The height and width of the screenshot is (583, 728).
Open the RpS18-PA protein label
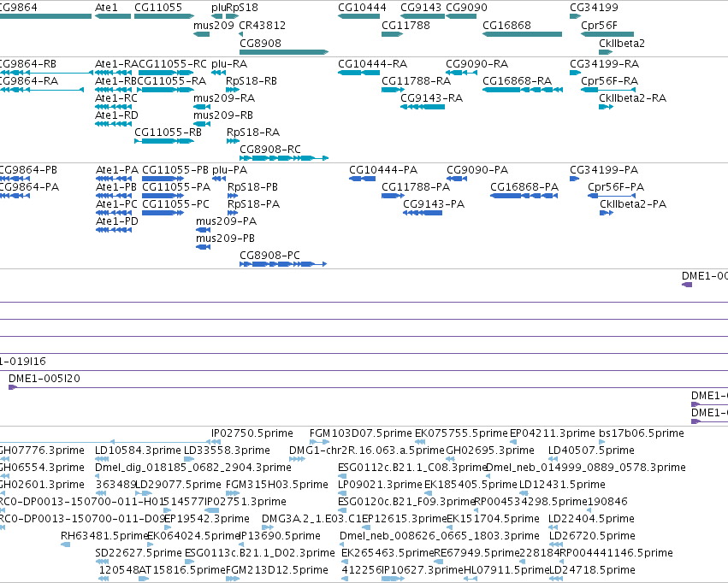[x=253, y=204]
